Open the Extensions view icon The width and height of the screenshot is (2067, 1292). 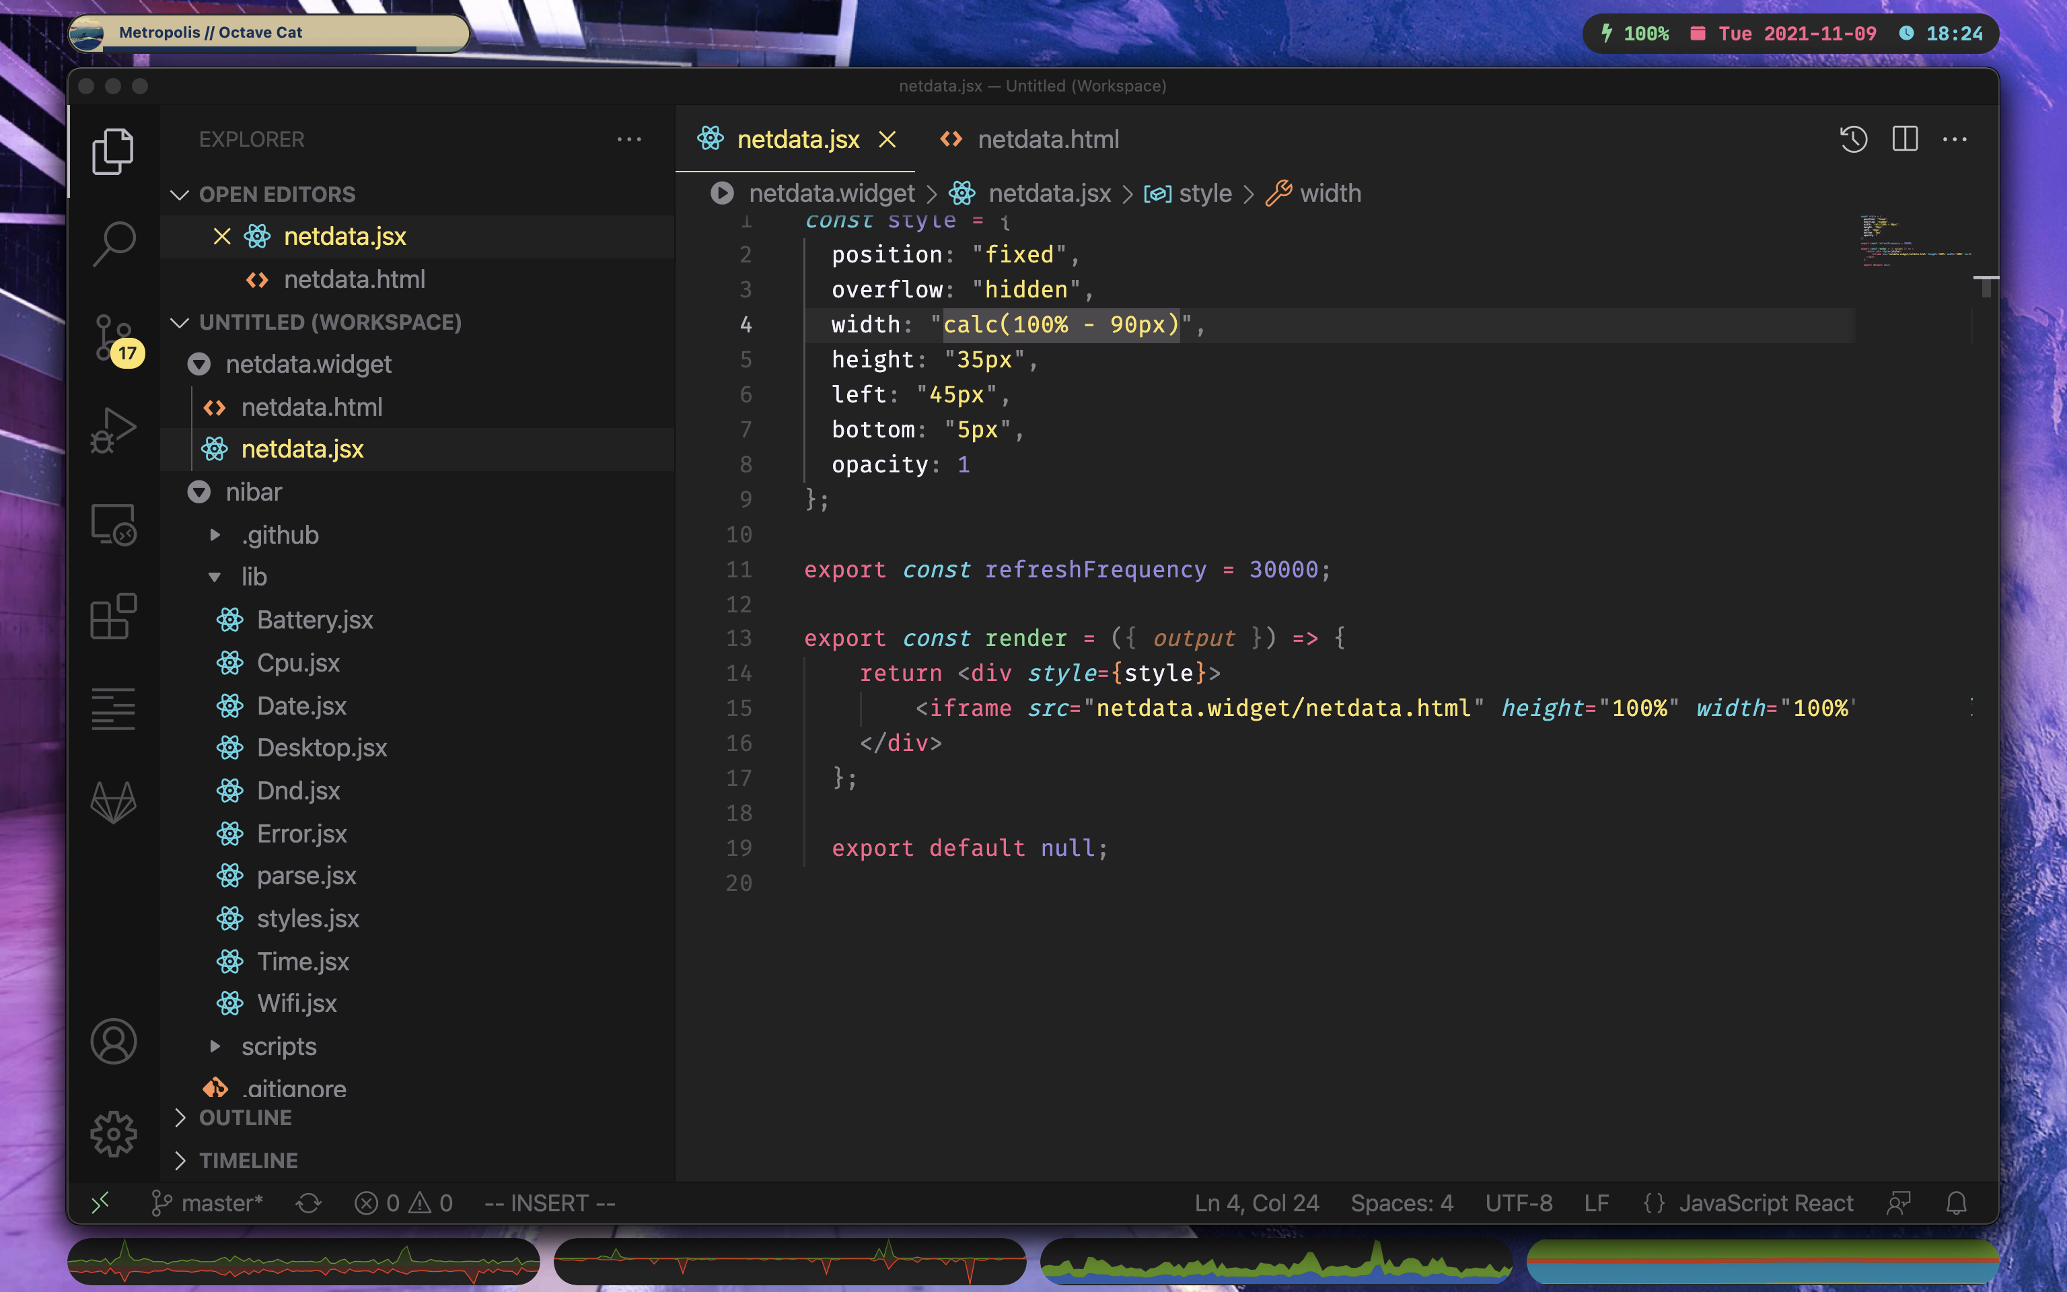click(x=114, y=617)
